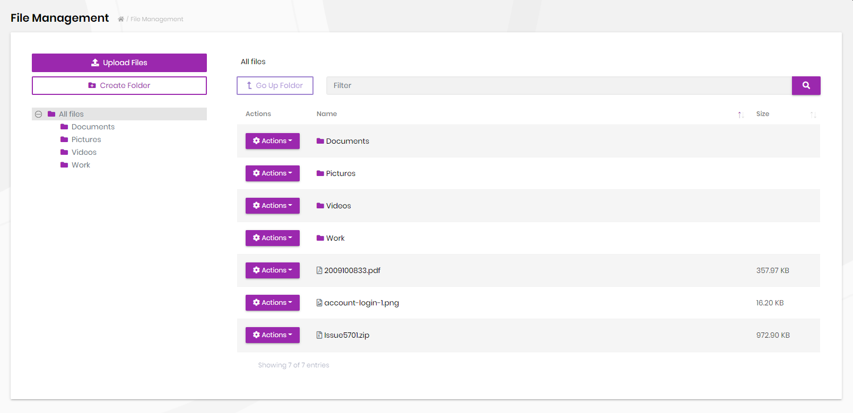Open Actions dropdown for Issue5701.zip
This screenshot has height=413, width=853.
[272, 335]
